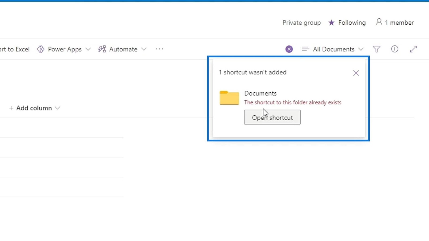The width and height of the screenshot is (429, 241).
Task: Open the more options ellipsis menu
Action: pos(160,49)
